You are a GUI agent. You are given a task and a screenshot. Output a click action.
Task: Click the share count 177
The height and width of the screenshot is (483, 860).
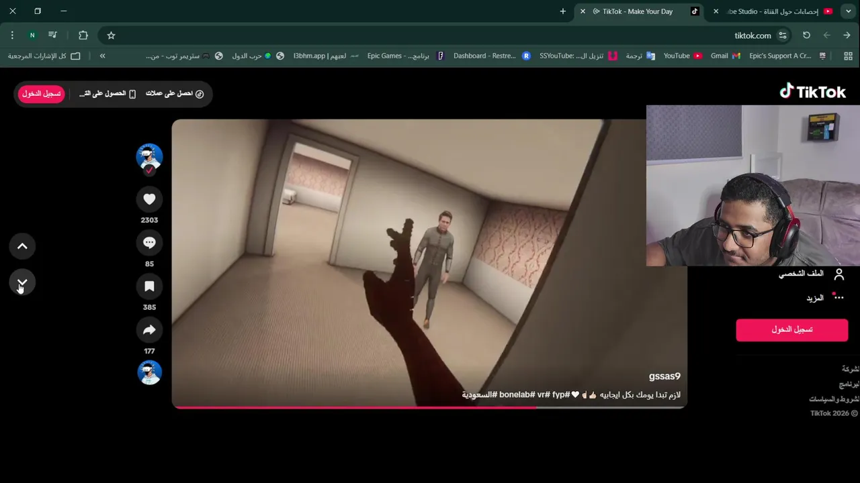pos(149,351)
